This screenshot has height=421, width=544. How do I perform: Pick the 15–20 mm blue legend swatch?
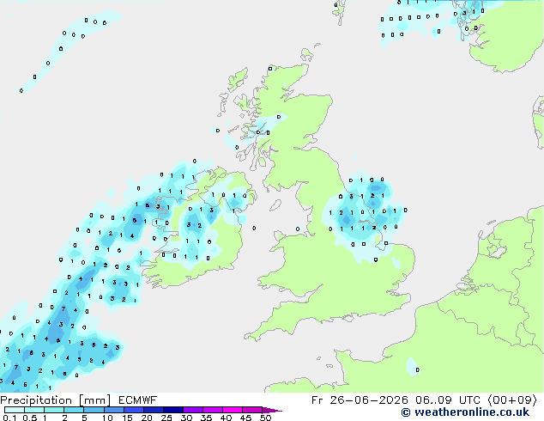(x=133, y=410)
